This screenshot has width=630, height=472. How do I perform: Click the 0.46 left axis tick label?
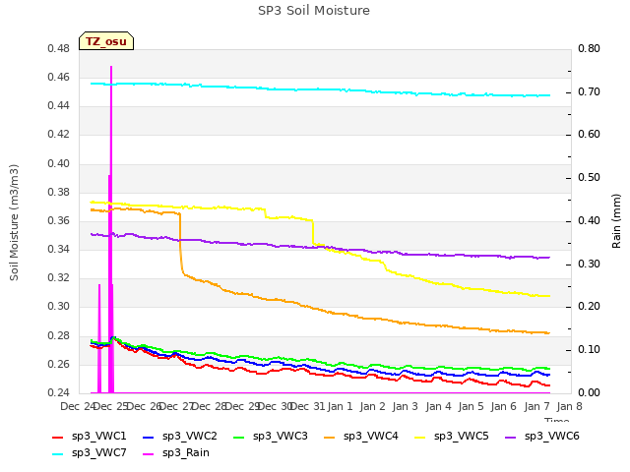point(59,77)
